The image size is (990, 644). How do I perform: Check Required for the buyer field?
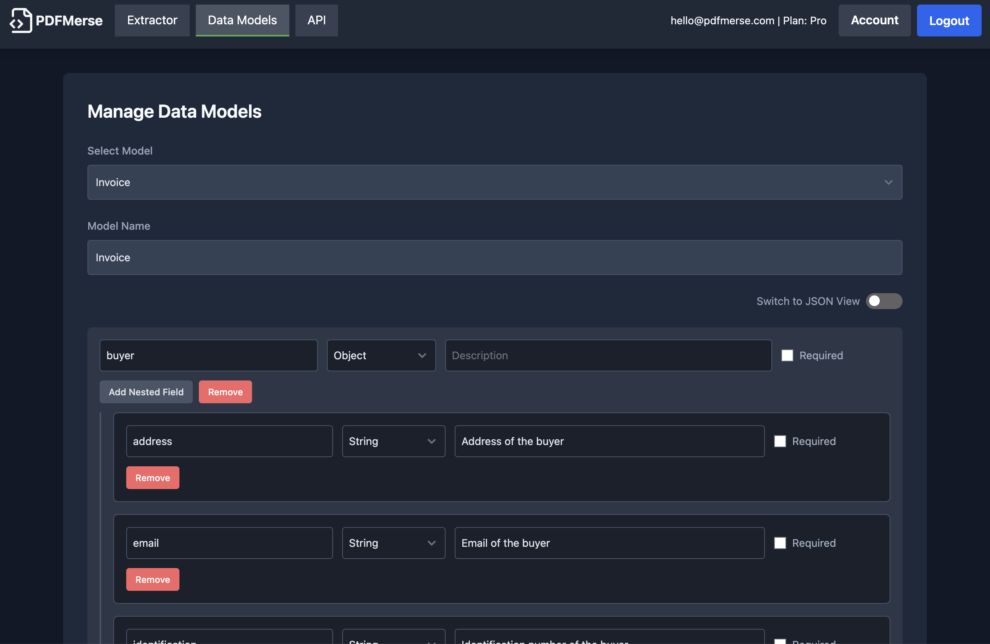pyautogui.click(x=787, y=356)
